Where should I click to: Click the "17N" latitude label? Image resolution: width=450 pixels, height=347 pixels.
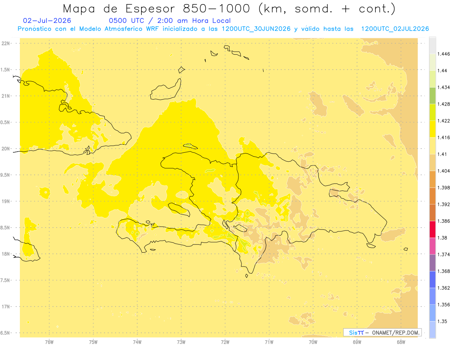click(x=6, y=307)
